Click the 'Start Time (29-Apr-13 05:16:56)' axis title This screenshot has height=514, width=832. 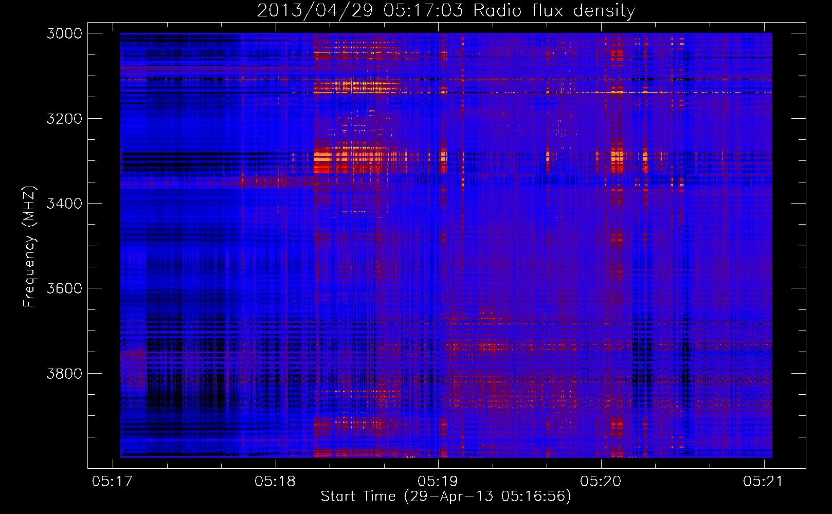446,497
